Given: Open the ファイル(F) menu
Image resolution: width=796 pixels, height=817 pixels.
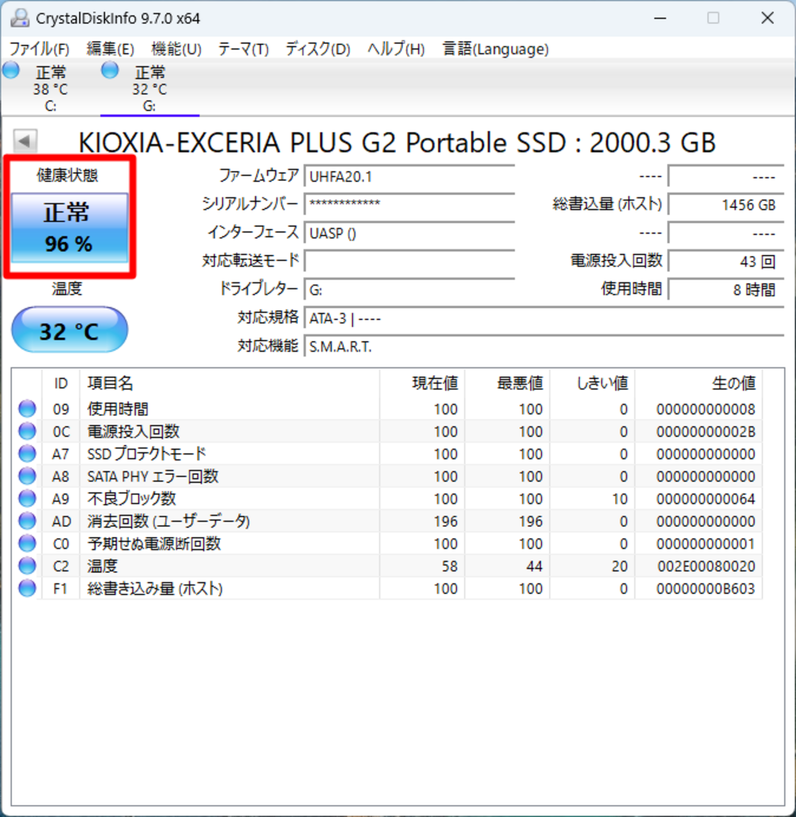Looking at the screenshot, I should 39,49.
